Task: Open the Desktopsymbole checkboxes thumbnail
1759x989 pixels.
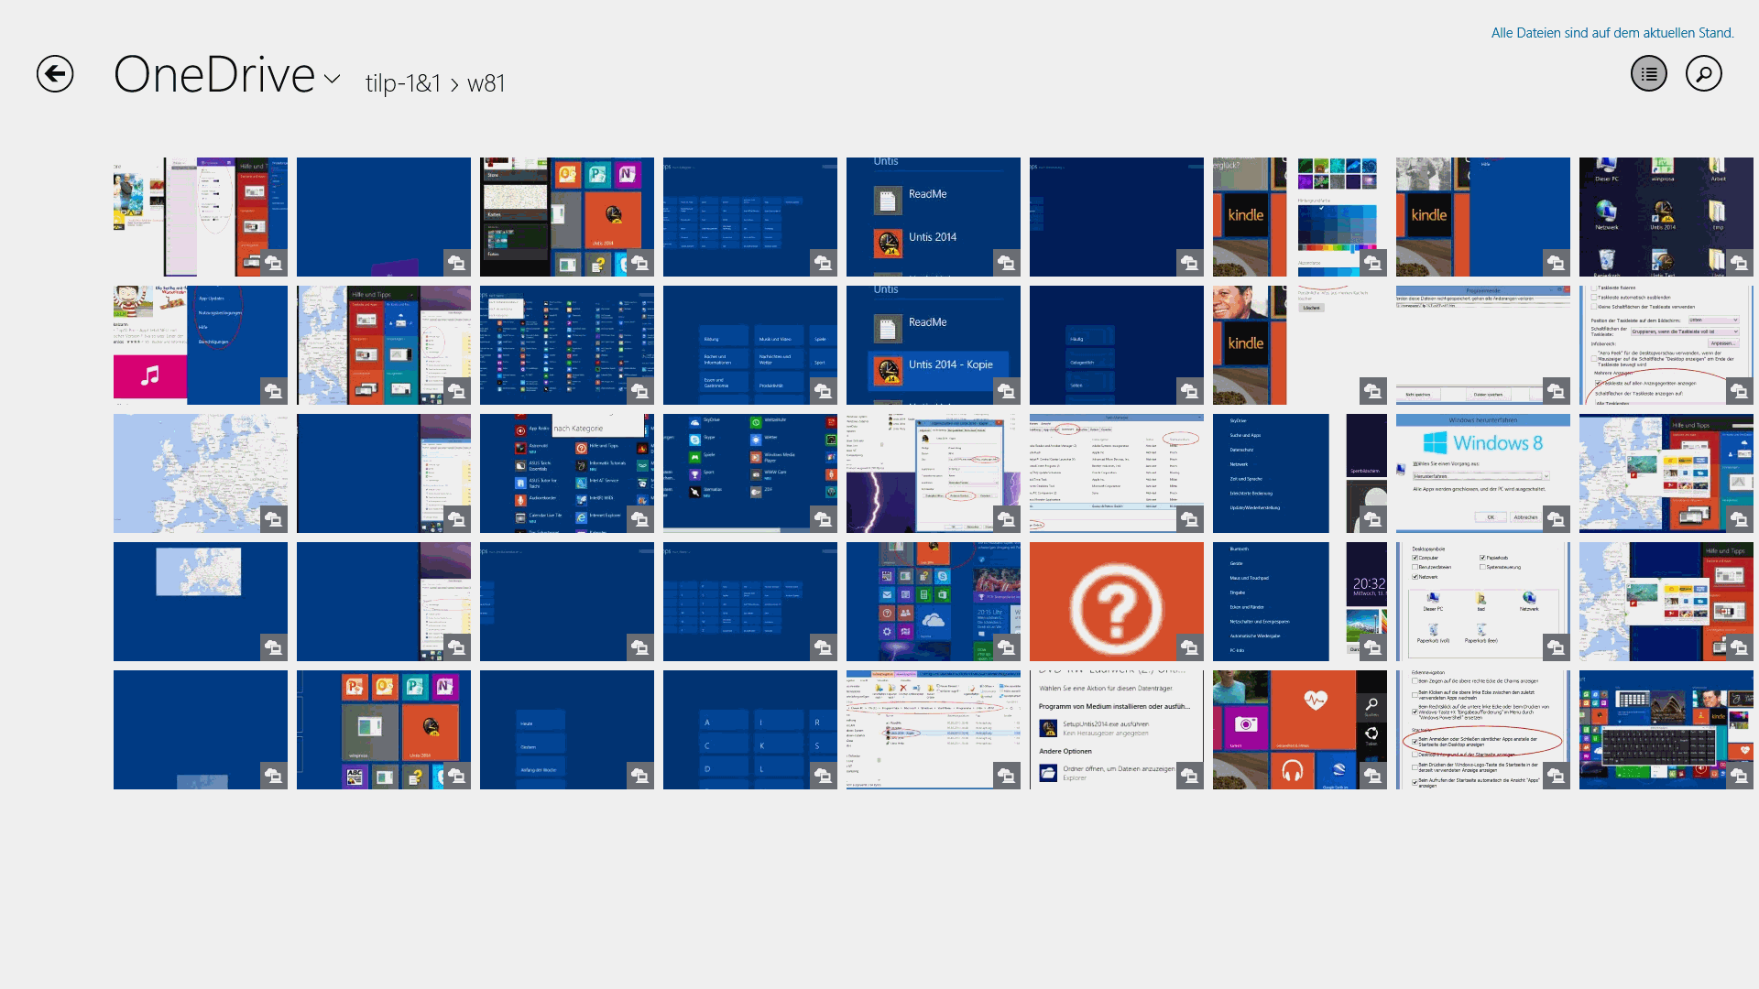Action: [x=1482, y=602]
